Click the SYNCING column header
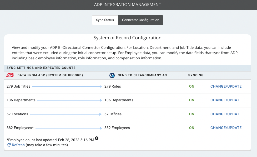257x157 pixels. 196,75
